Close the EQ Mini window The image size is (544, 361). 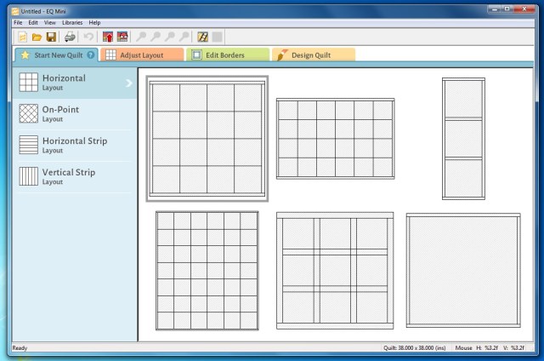click(x=524, y=9)
